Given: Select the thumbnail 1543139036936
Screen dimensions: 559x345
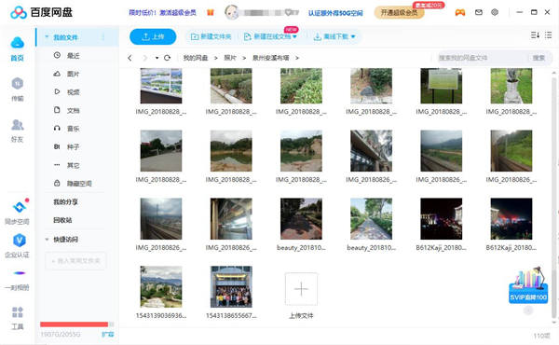Looking at the screenshot, I should tap(161, 286).
